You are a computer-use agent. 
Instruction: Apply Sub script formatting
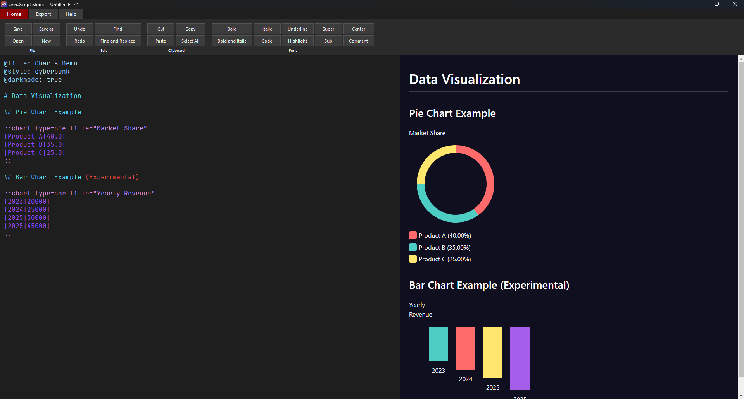(328, 41)
